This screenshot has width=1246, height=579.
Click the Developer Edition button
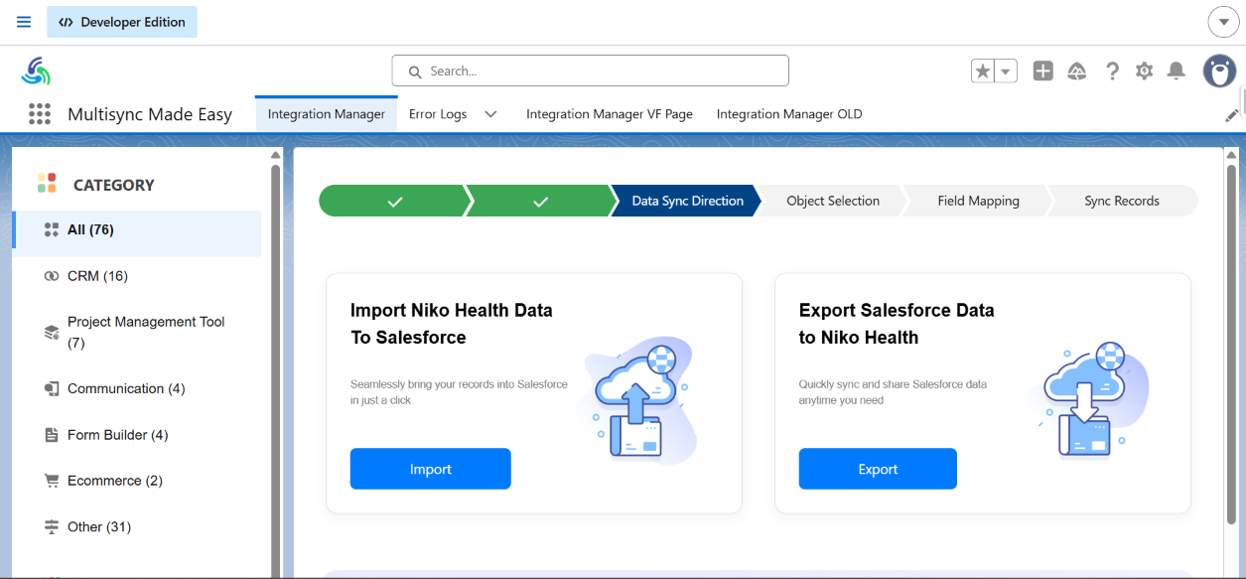122,22
